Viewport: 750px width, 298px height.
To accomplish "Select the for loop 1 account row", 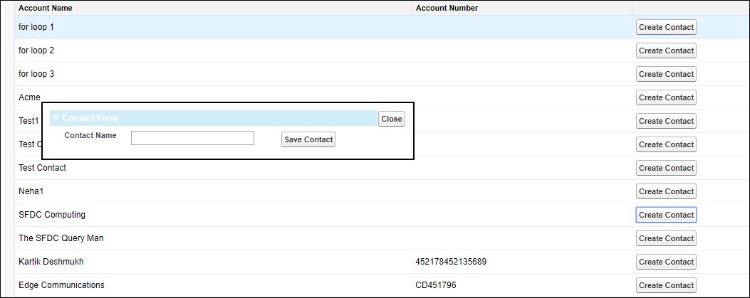I will pyautogui.click(x=36, y=27).
